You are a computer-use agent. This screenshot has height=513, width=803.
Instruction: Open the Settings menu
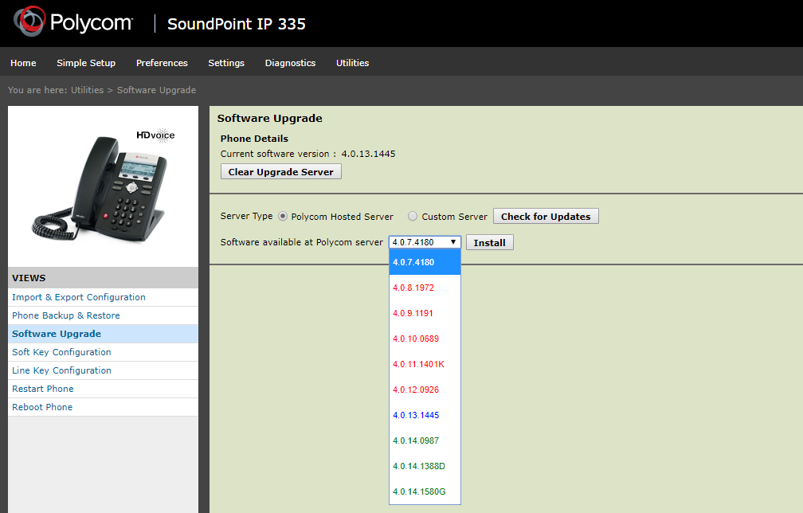pyautogui.click(x=226, y=63)
